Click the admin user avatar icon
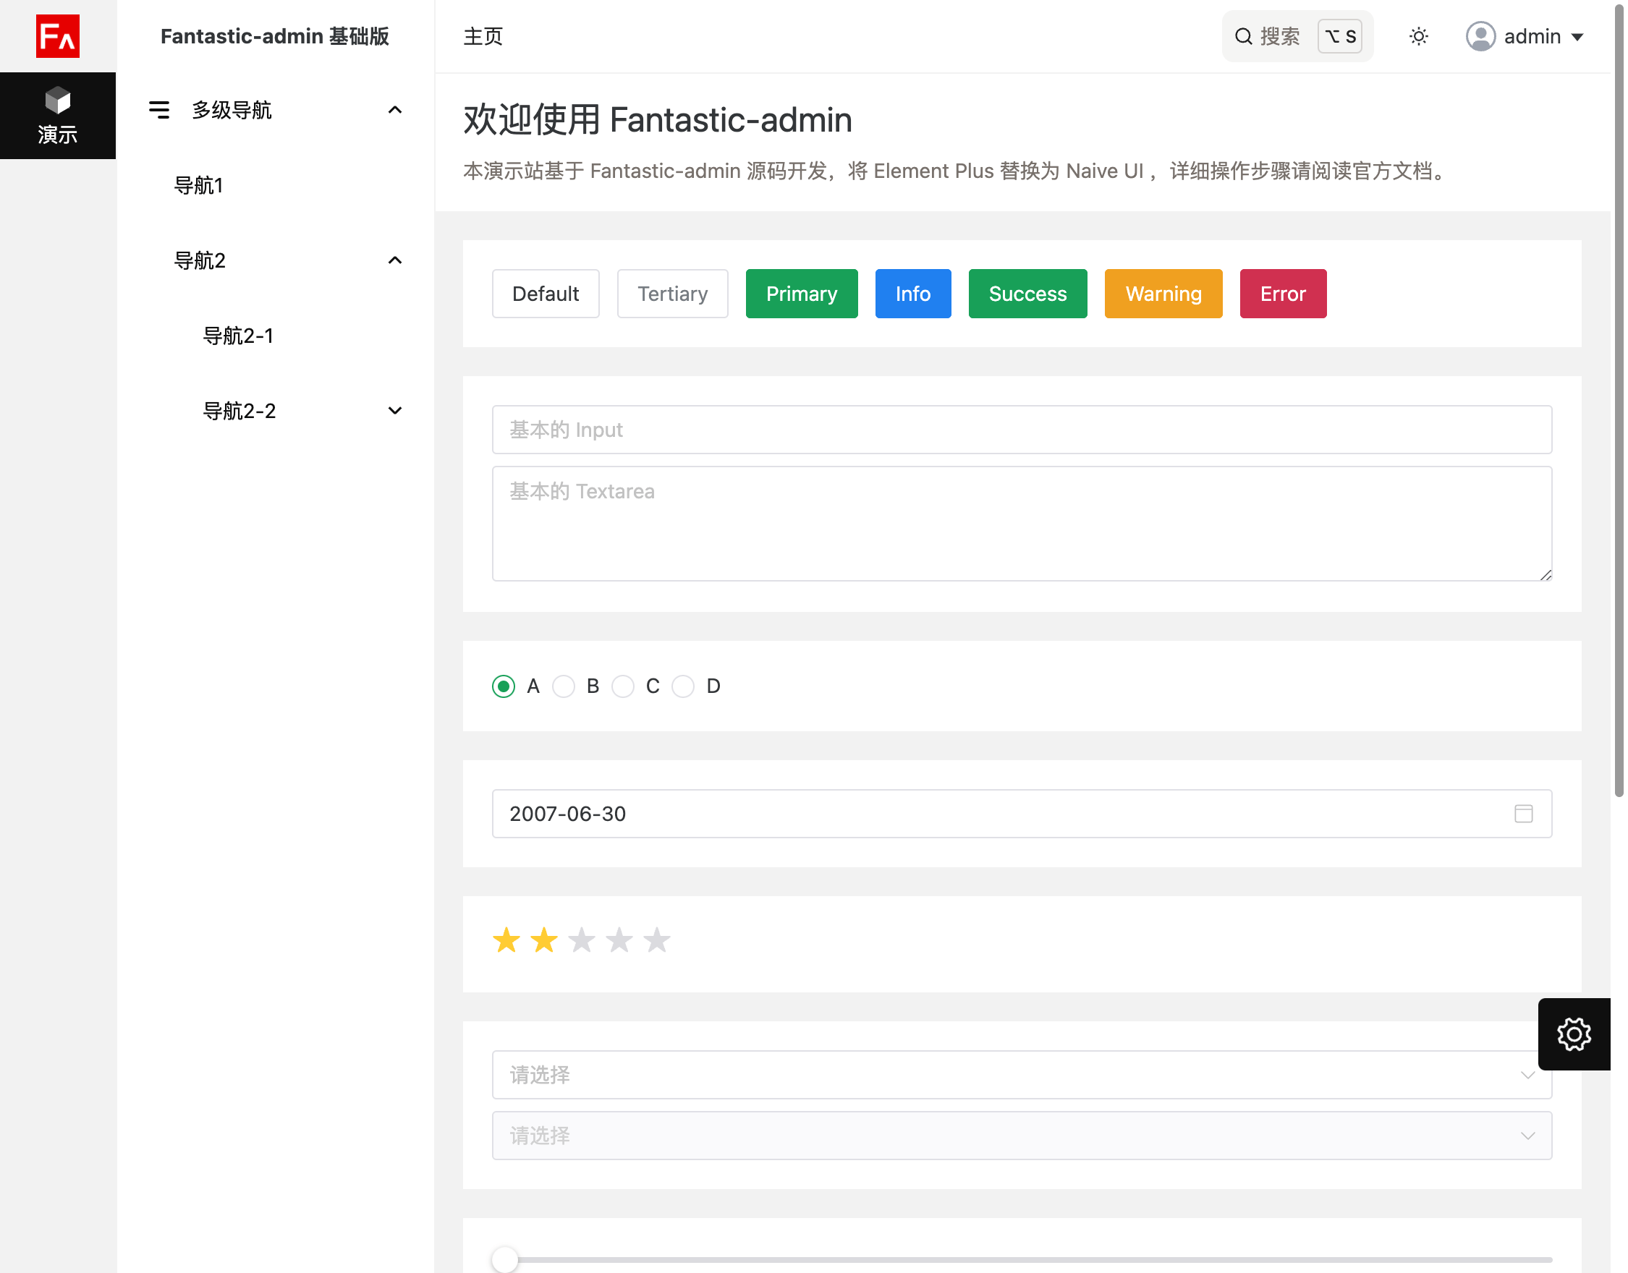The height and width of the screenshot is (1273, 1628). coord(1480,36)
